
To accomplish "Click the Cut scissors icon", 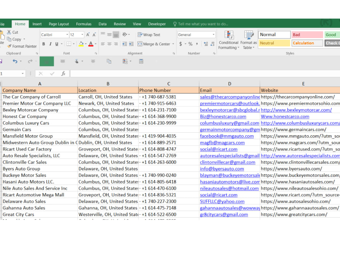I will click(9, 32).
